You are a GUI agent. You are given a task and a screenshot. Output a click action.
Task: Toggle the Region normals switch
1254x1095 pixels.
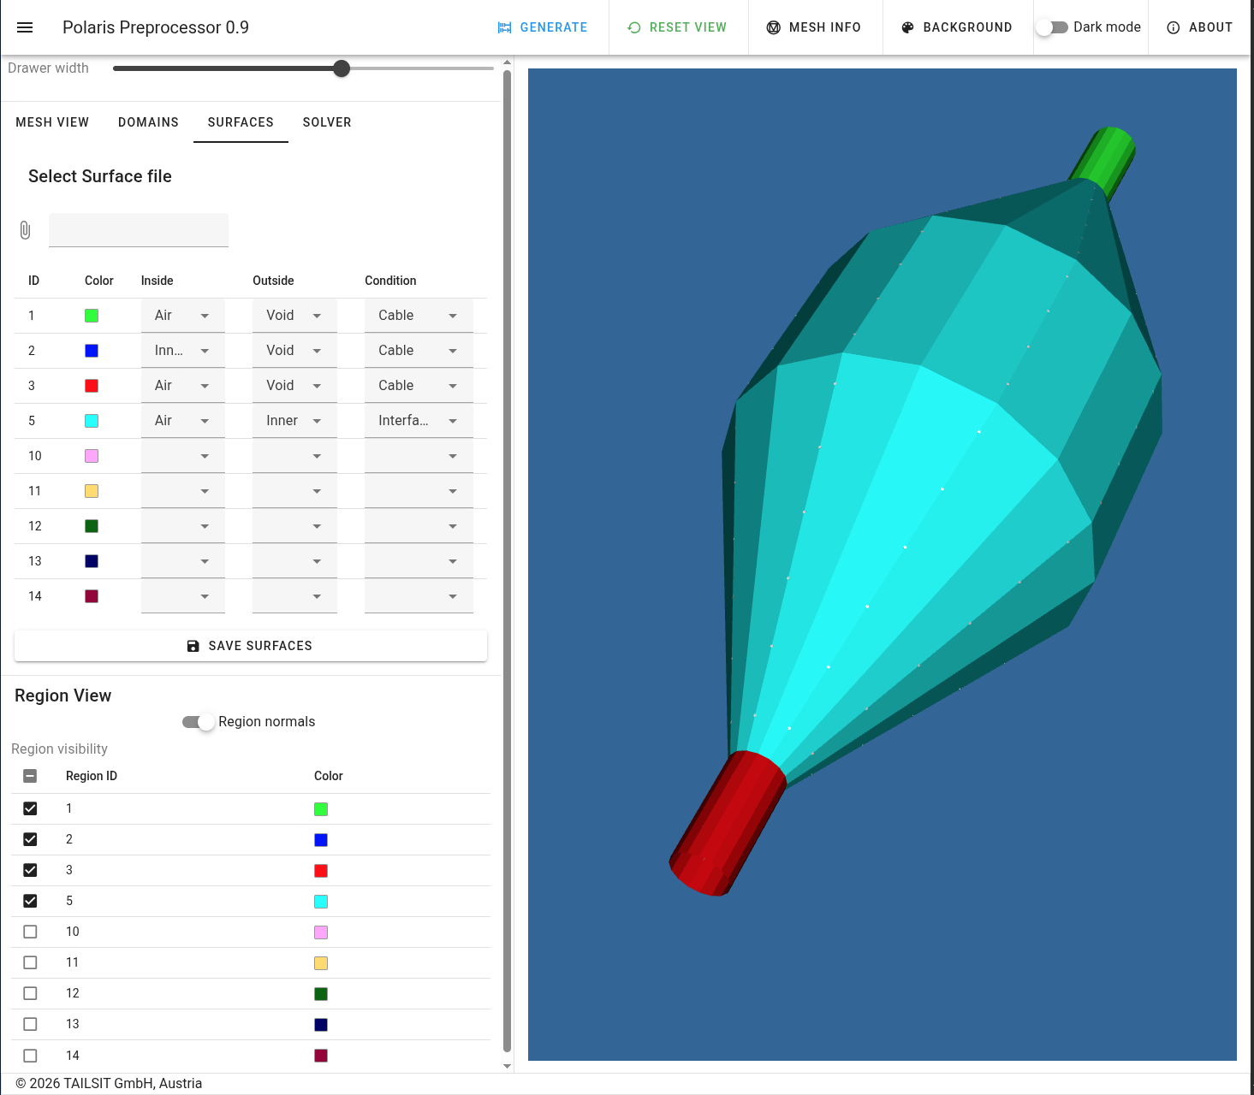pos(198,722)
